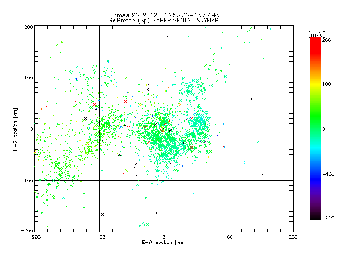
Task: Select the color bar's '100' label
Action: 326,84
